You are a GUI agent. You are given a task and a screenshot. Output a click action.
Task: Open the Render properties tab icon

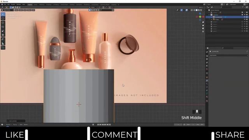[207, 56]
